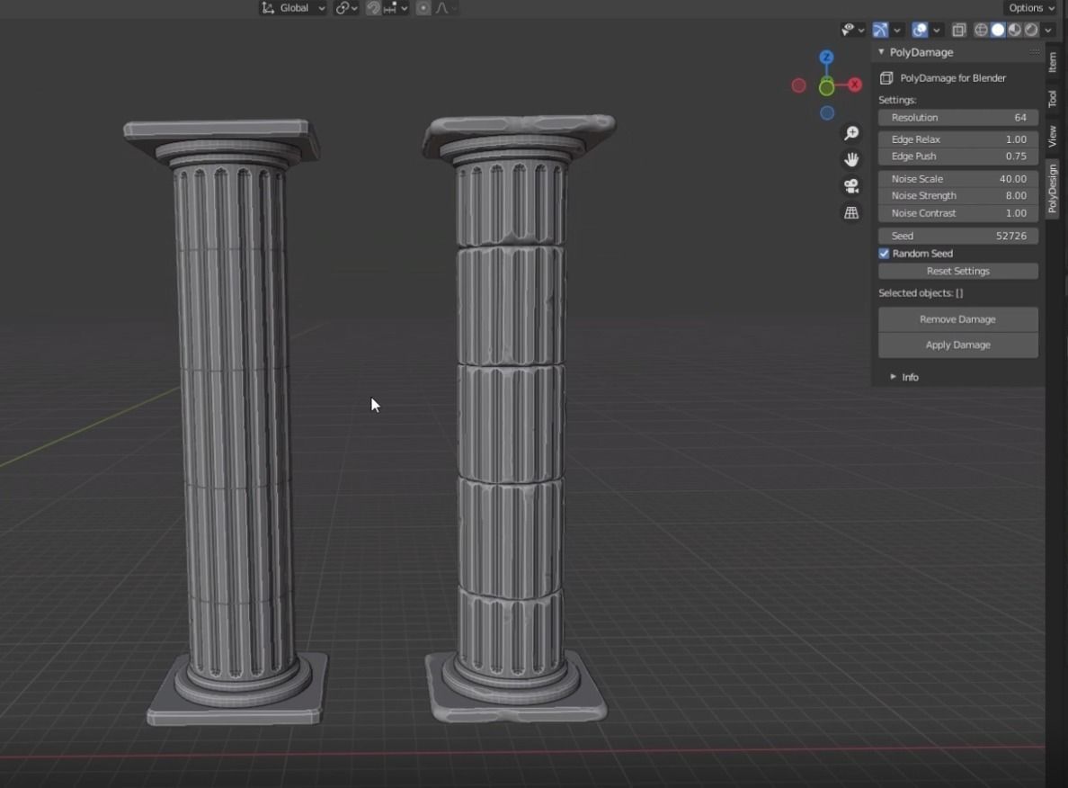
Task: Toggle viewport overlays visibility
Action: click(x=920, y=30)
